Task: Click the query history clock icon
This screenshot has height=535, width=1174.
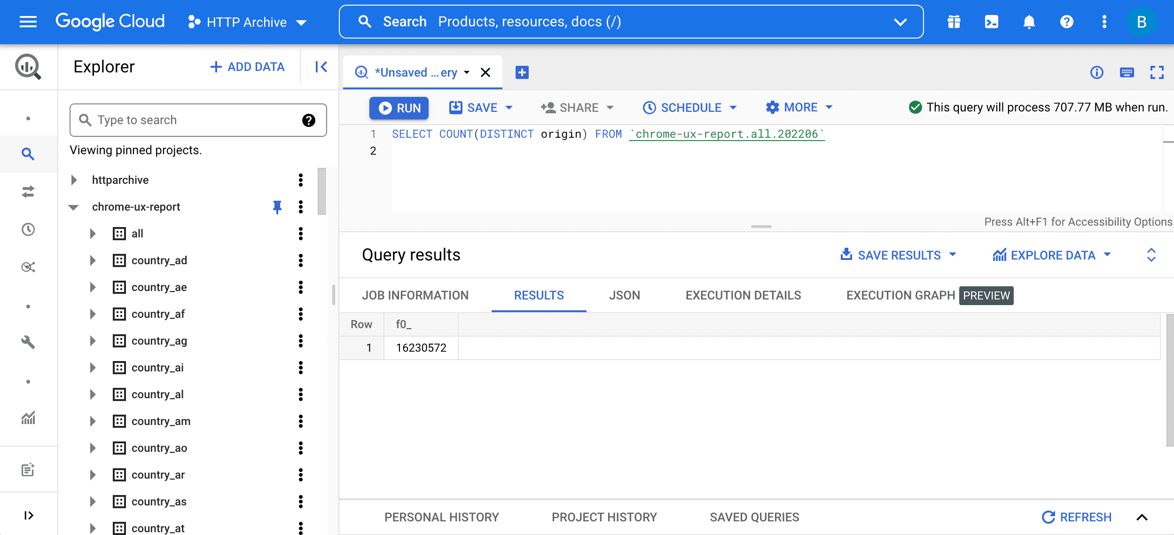Action: tap(29, 229)
